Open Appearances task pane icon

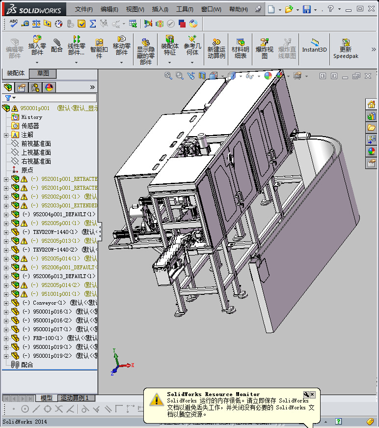point(371,151)
